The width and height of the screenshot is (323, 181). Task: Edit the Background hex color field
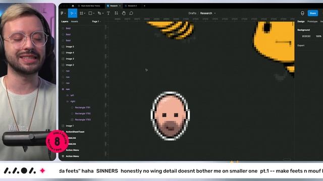(306, 36)
